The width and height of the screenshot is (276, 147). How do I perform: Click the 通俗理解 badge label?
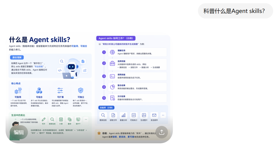[17, 57]
